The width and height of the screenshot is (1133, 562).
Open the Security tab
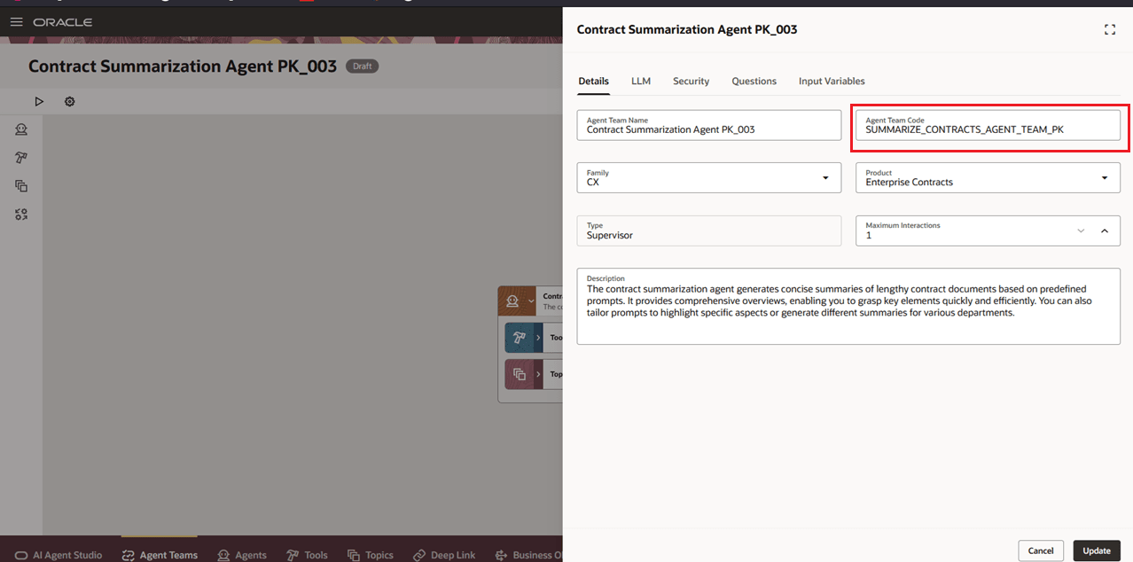click(691, 82)
